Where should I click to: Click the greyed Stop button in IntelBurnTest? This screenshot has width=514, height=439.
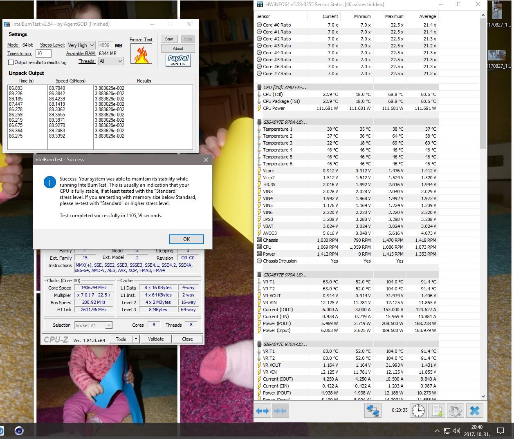[188, 39]
